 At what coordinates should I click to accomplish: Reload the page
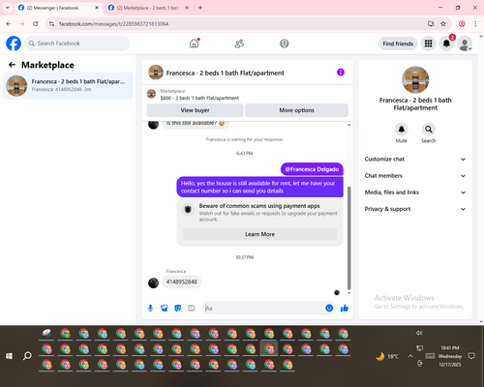[36, 24]
